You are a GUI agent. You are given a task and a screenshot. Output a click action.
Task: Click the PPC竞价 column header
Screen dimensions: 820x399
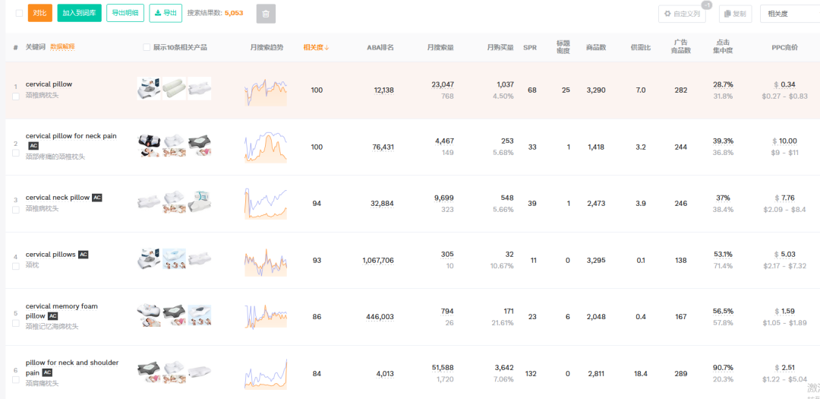point(784,47)
